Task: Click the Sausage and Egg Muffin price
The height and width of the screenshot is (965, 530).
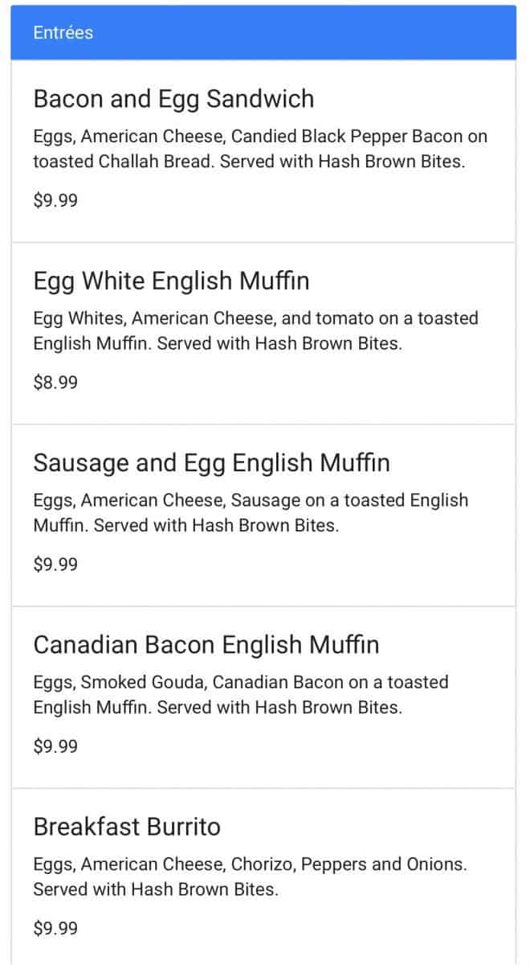Action: click(55, 564)
